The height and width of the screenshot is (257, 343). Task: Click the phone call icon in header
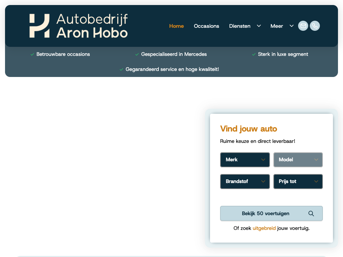[x=315, y=26]
